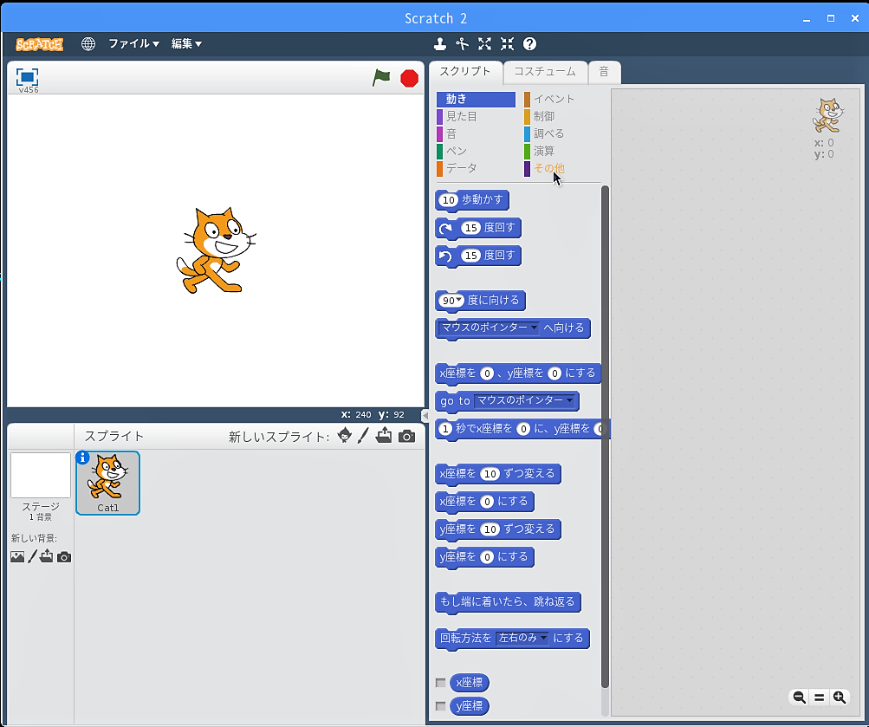
Task: Click the blocks palette vertical scrollbar
Action: pos(606,437)
